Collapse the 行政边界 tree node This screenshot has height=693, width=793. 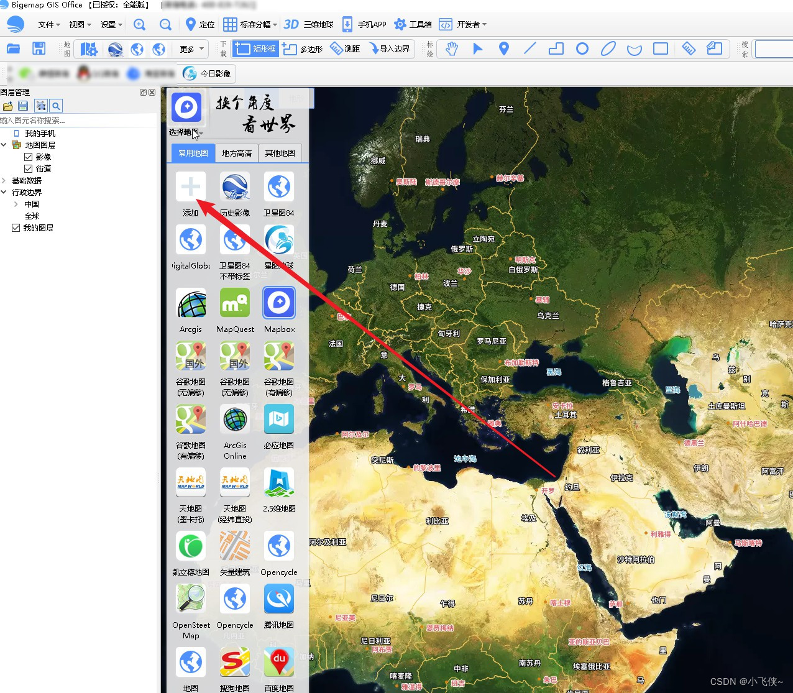pos(4,192)
